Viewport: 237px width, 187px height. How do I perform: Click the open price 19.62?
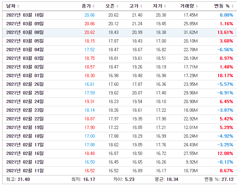tap(113, 93)
